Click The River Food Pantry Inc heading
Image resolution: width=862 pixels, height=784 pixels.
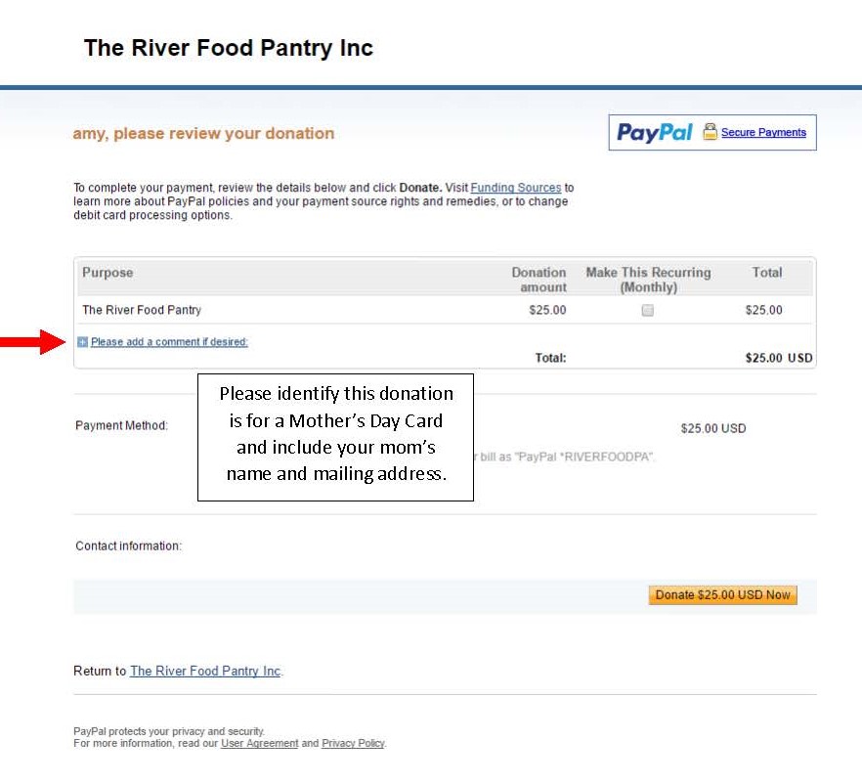[x=228, y=48]
